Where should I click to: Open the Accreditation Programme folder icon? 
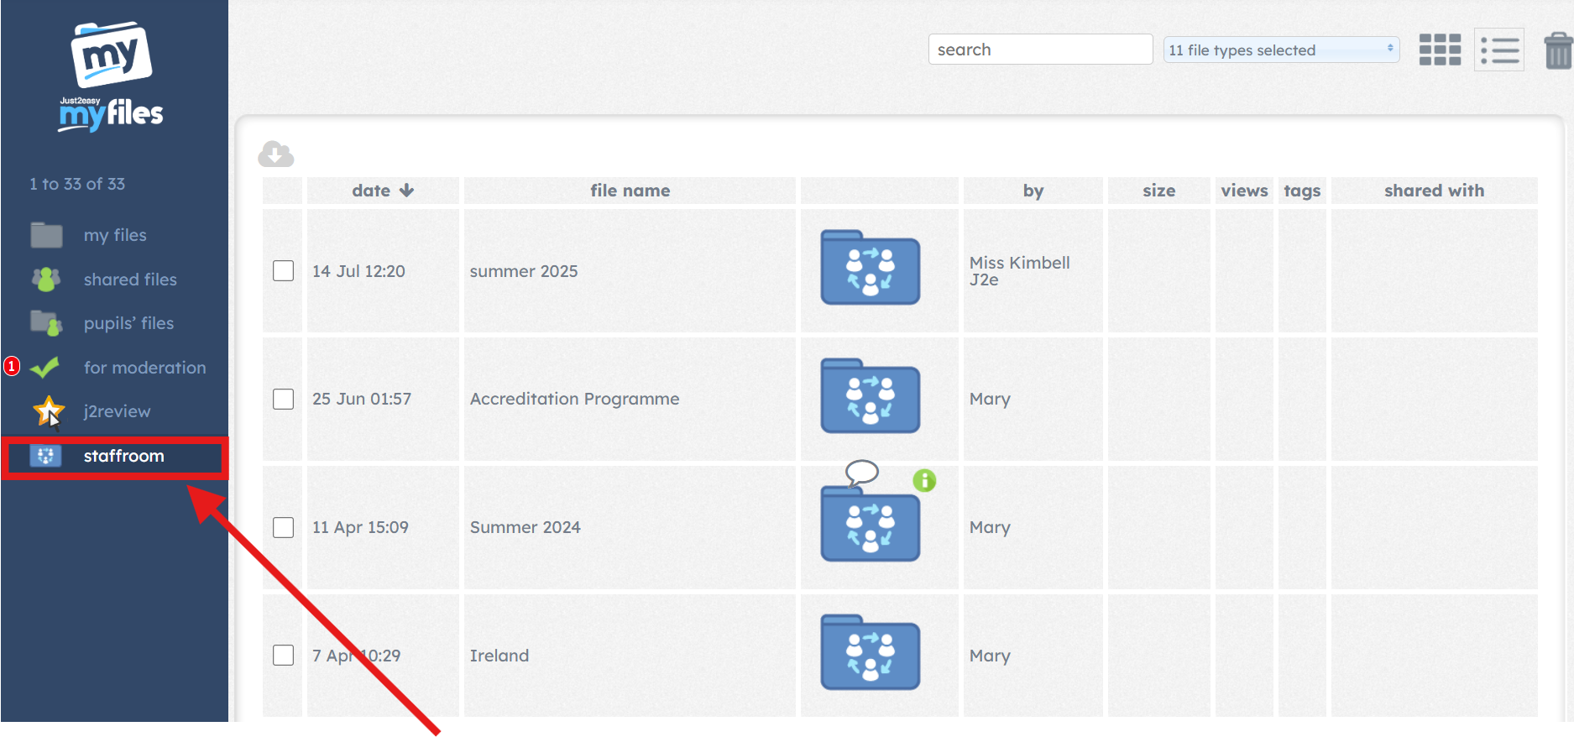tap(871, 396)
